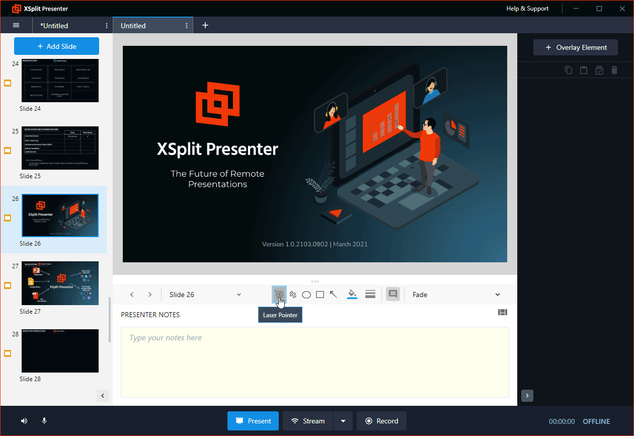This screenshot has width=634, height=436.
Task: Delete the selected overlay element
Action: click(614, 70)
